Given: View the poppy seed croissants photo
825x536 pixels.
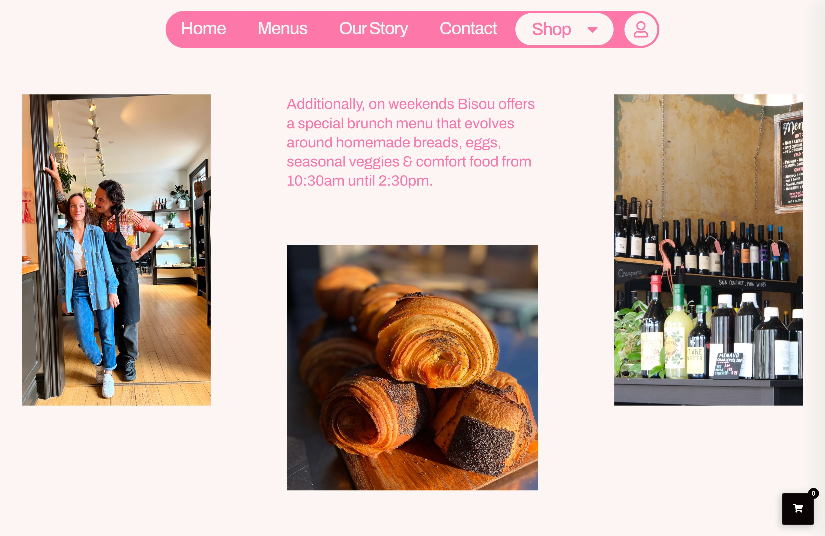Looking at the screenshot, I should pos(412,368).
